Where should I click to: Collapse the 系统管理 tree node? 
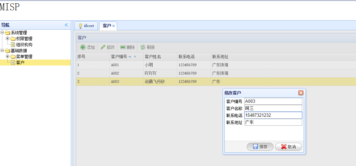[2, 32]
